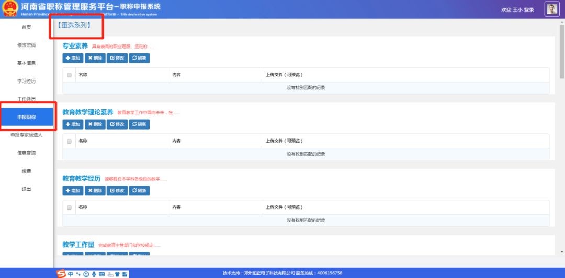Click the 服务热线 4006156758 footer text
Screen dimensions: 565x278
click(319, 273)
